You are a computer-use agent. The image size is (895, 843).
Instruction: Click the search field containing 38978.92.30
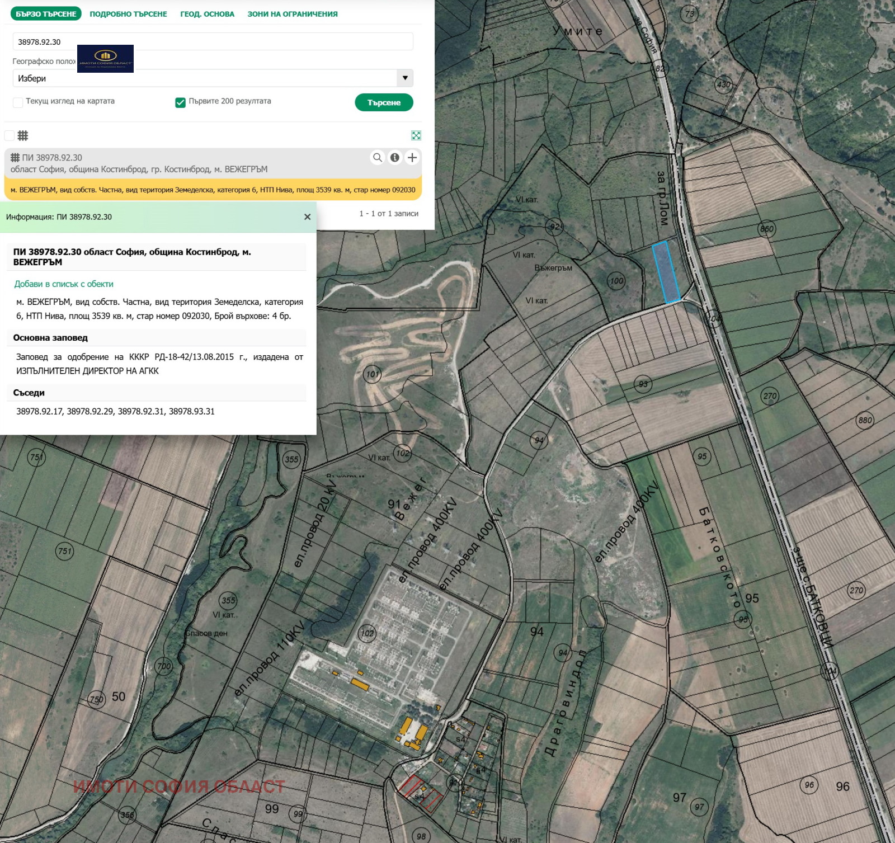coord(213,42)
